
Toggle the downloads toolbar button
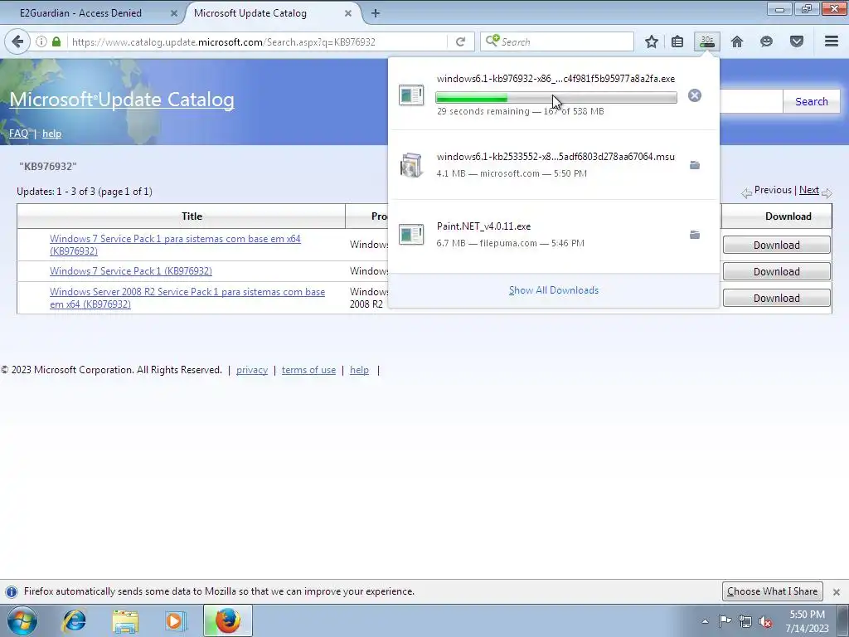[707, 41]
